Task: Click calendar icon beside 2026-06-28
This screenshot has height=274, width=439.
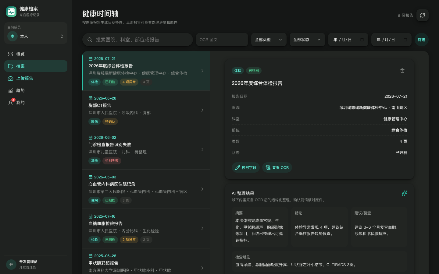Action: point(91,98)
